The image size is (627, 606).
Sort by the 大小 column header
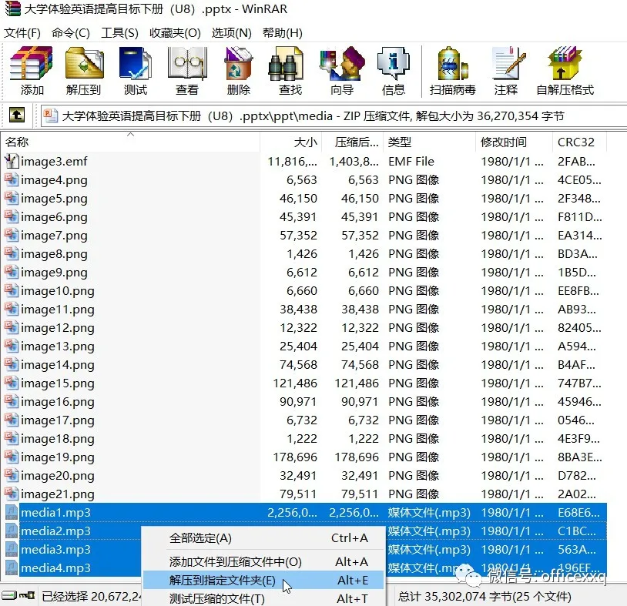coord(291,142)
